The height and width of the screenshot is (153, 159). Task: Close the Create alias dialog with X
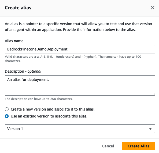tap(152, 8)
